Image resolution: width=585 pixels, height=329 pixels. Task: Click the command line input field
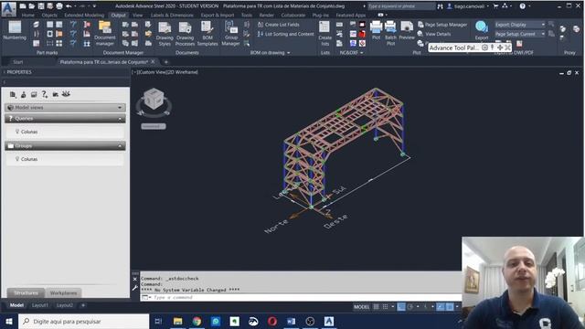301,297
